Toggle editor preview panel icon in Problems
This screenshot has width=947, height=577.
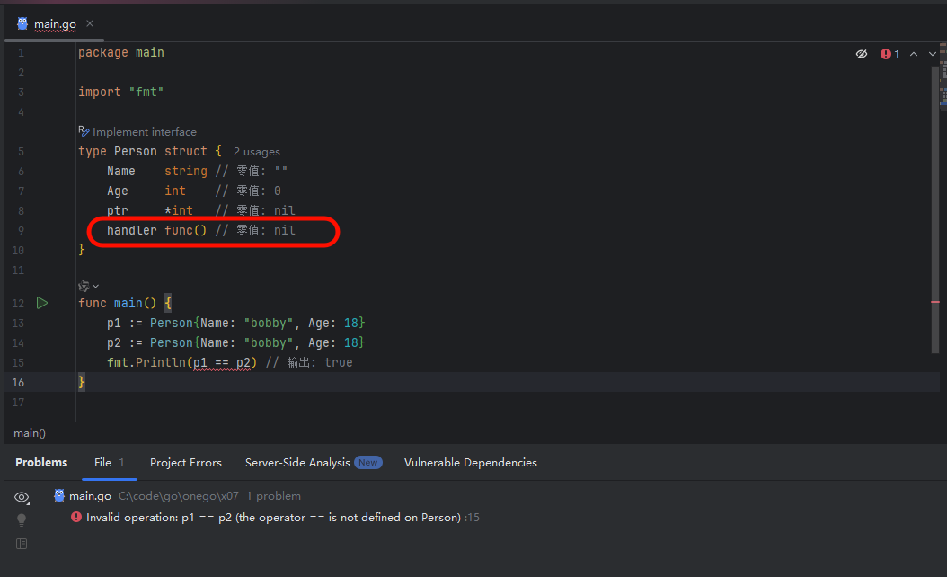coord(22,544)
